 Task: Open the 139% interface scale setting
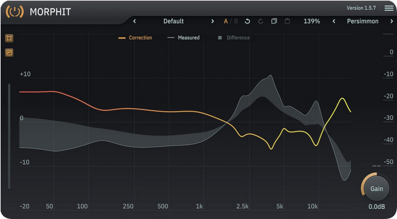311,21
